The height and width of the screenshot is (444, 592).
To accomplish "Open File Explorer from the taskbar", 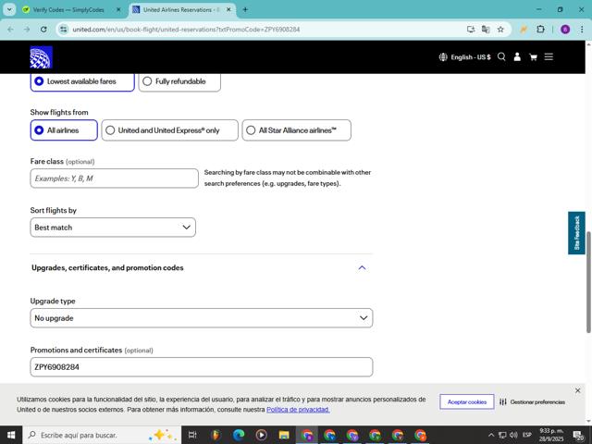I will point(284,435).
